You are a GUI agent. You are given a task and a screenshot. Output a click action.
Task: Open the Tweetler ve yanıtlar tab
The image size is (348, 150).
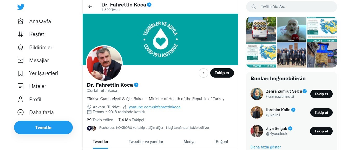coord(146,142)
